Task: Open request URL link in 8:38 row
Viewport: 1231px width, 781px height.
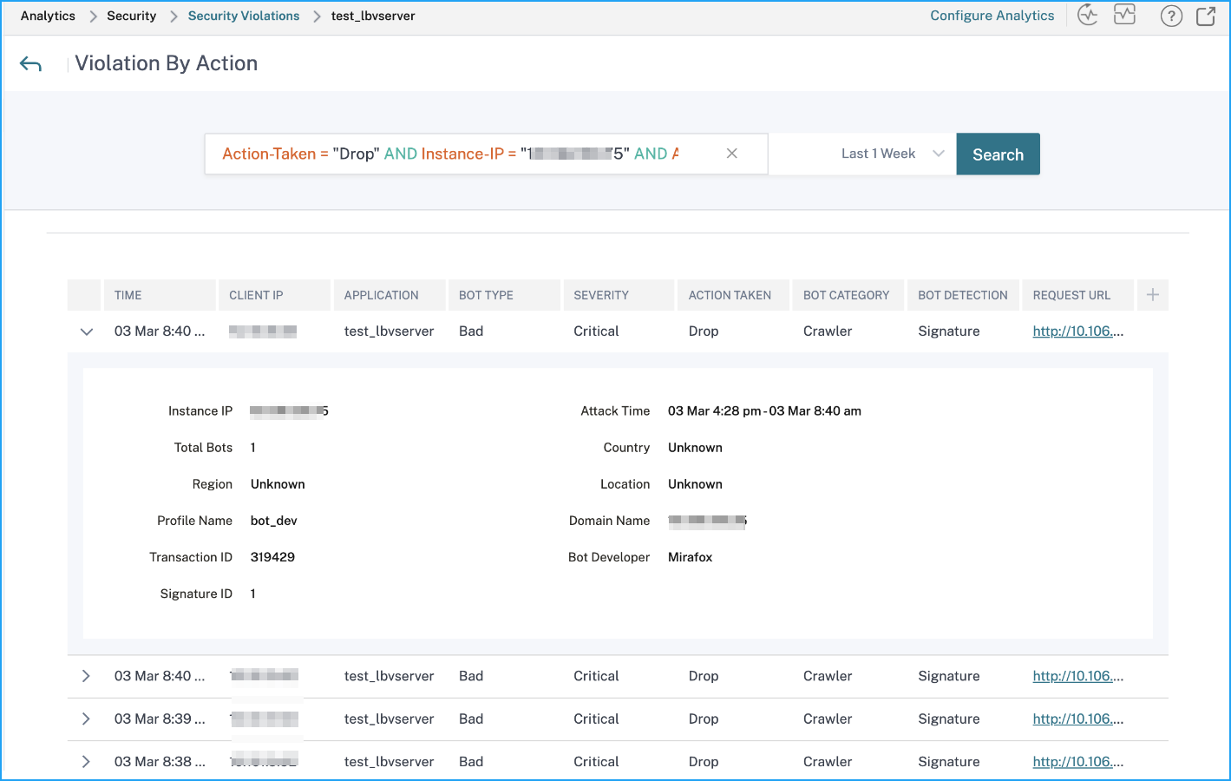Action: pyautogui.click(x=1077, y=761)
